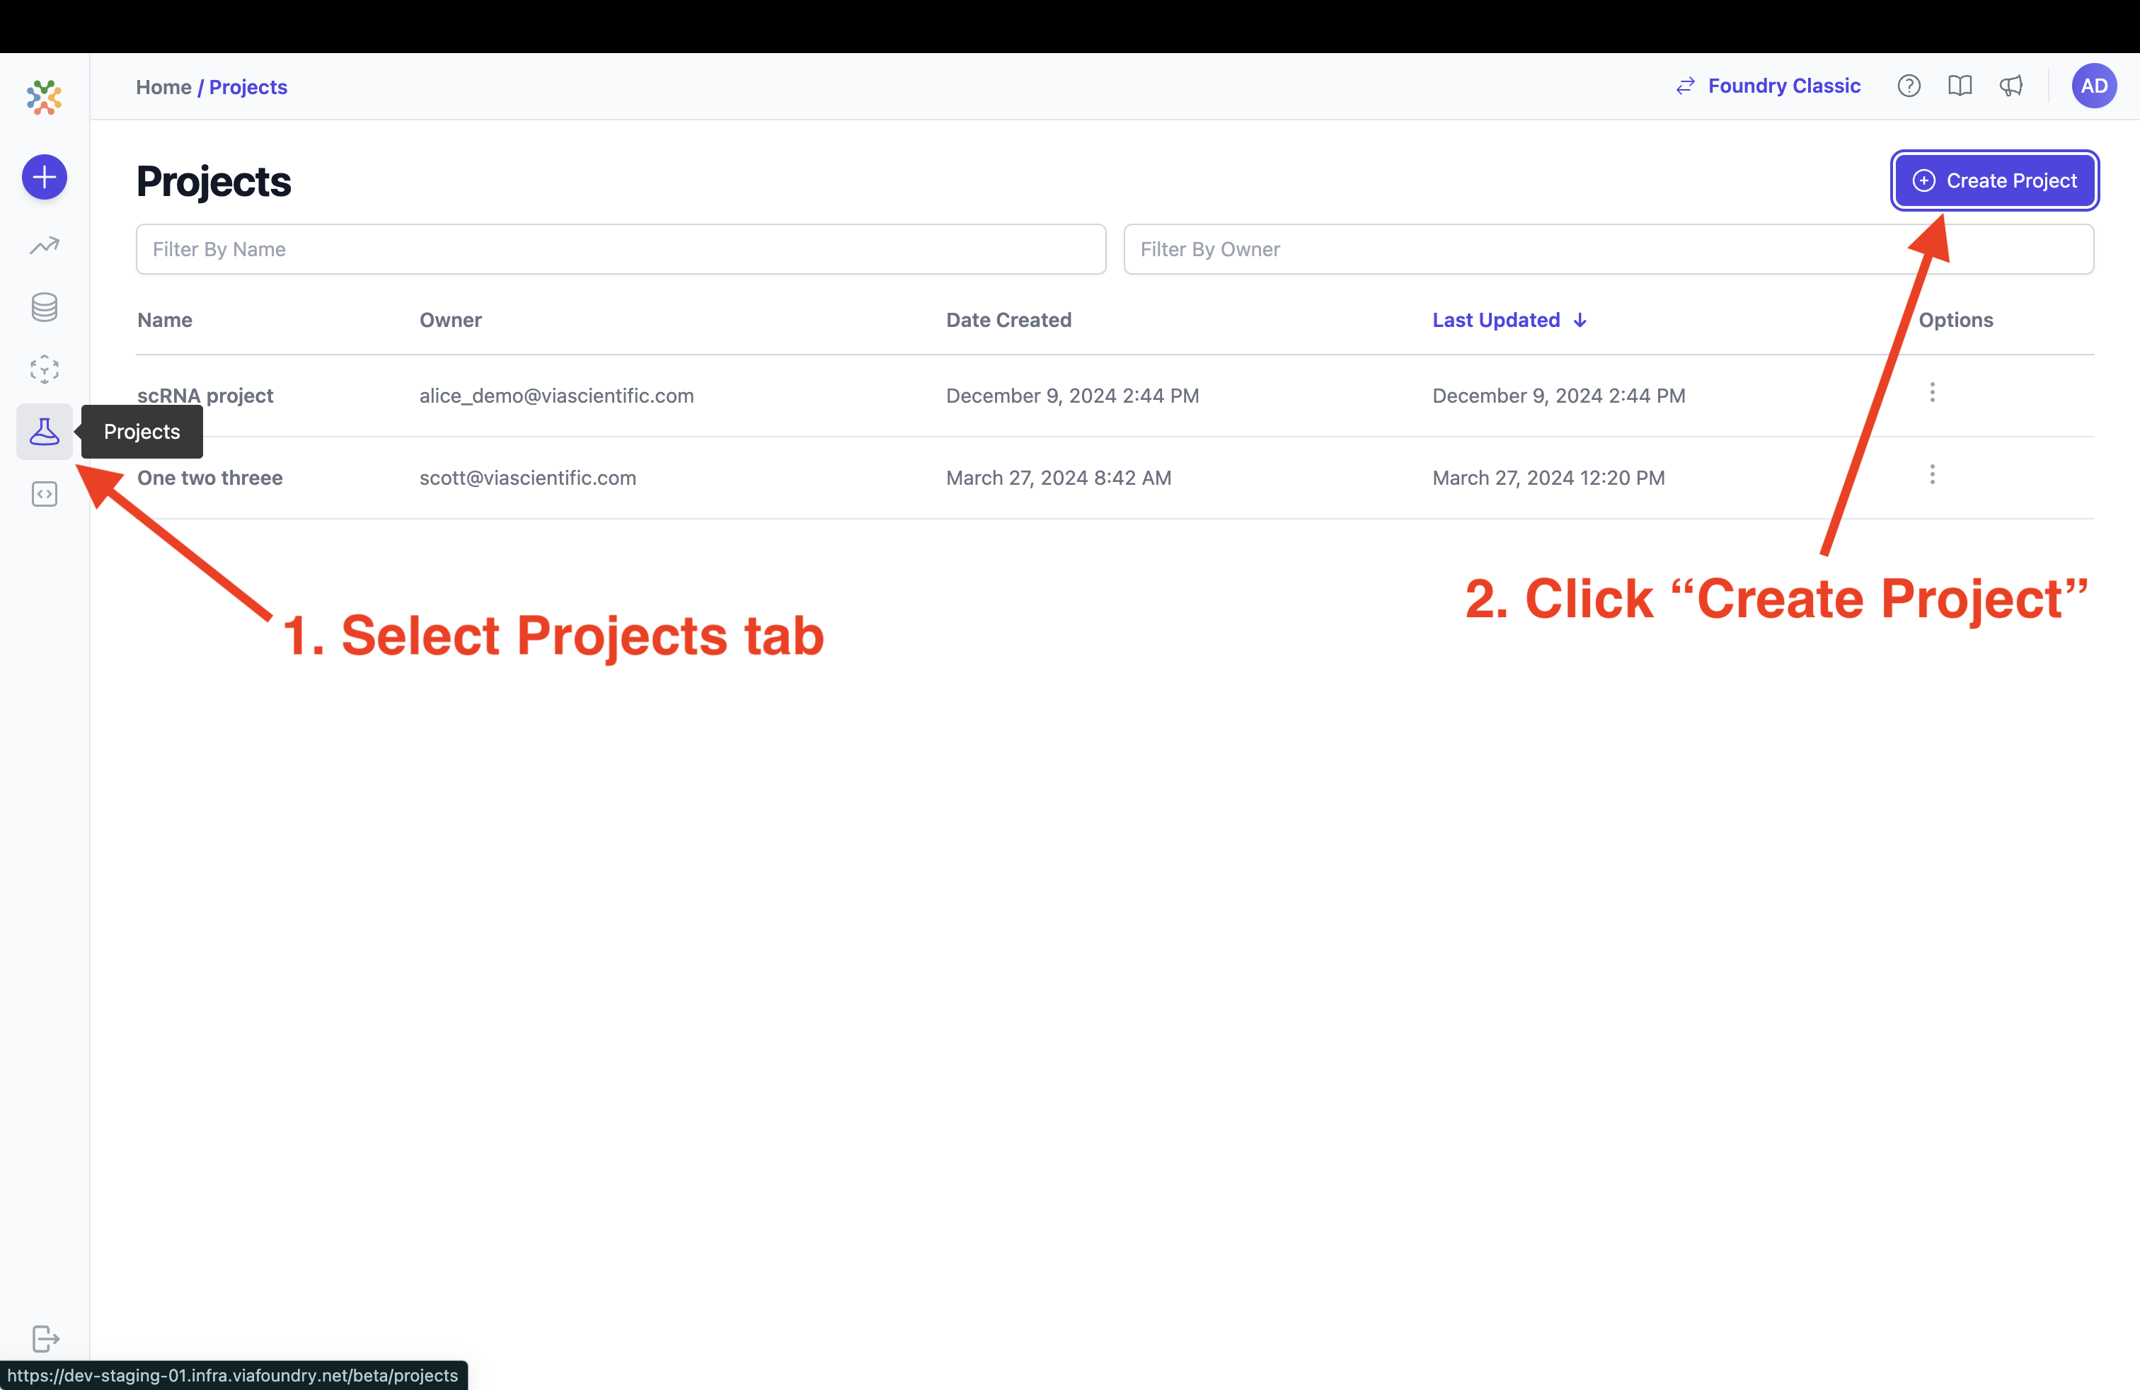Click the announcements megaphone icon
The width and height of the screenshot is (2140, 1390).
2011,86
